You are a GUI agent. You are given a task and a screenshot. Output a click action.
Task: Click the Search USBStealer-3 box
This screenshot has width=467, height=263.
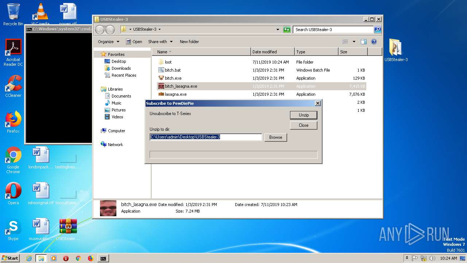click(333, 30)
